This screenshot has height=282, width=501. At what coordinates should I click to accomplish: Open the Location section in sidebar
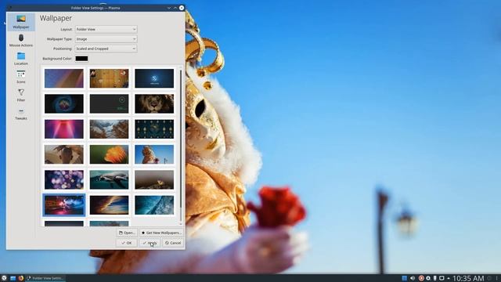click(21, 59)
